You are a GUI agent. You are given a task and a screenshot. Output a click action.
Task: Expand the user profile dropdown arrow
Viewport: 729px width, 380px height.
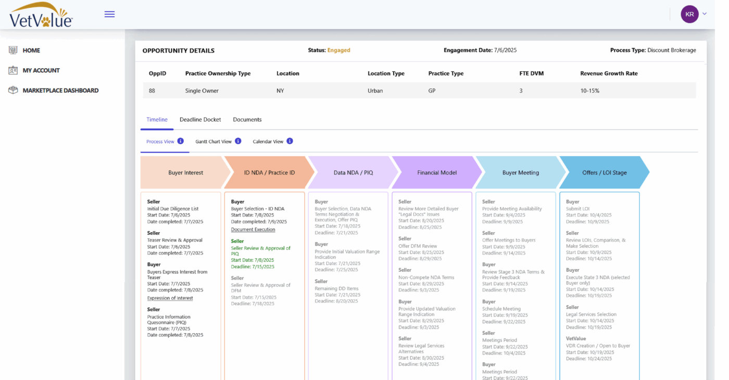[x=705, y=14]
